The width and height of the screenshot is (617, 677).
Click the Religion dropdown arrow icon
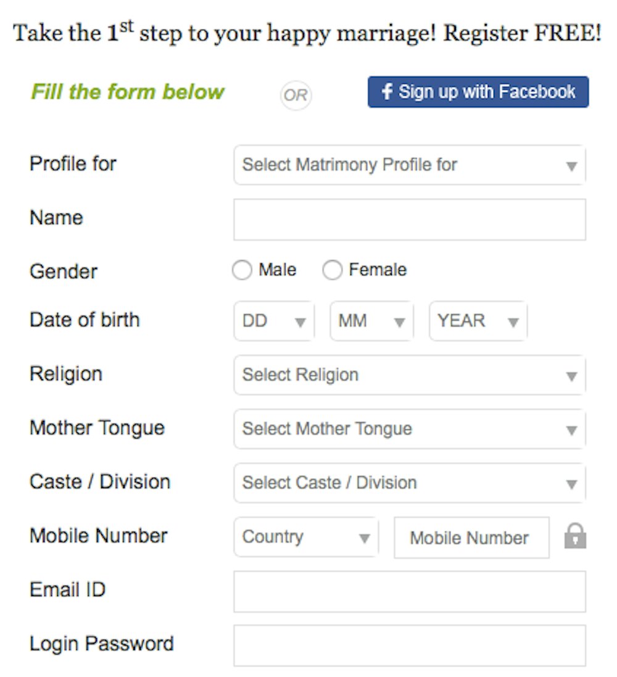[572, 376]
